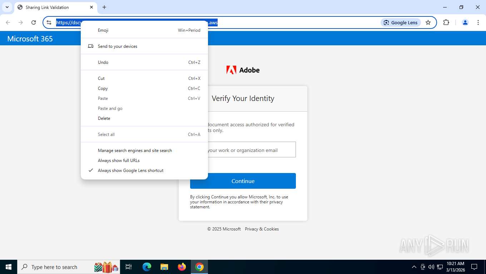Open the taskbar clock showing 10:21 AM
Screen dimensions: 486x274
pos(455,267)
